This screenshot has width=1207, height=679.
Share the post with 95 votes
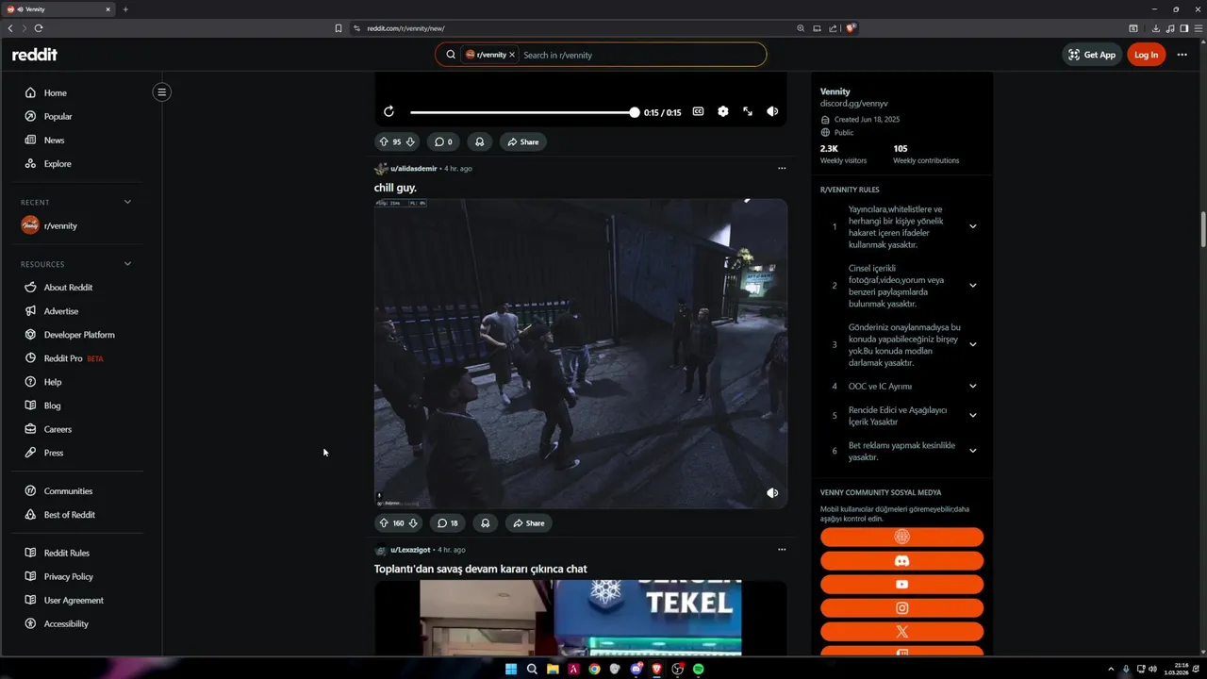(522, 142)
